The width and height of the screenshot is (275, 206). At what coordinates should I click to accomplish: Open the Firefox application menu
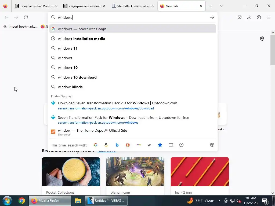269,17
